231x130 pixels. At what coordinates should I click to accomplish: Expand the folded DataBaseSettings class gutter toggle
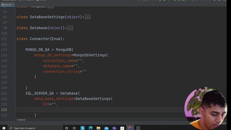tap(15, 17)
